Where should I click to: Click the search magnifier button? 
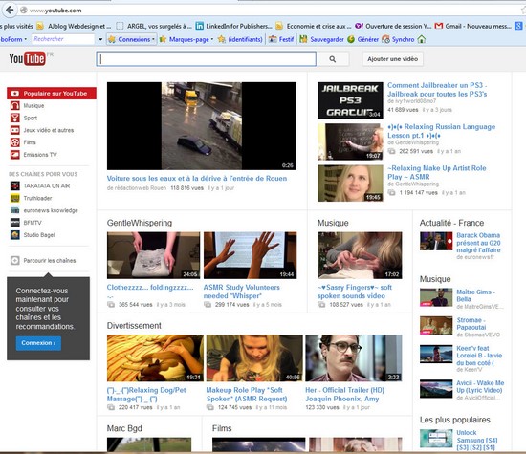pyautogui.click(x=333, y=59)
